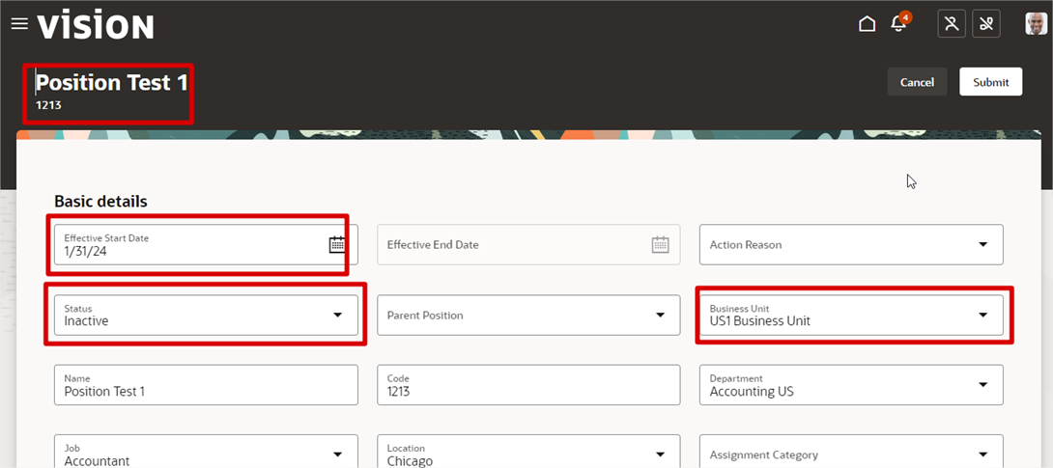Screen dimensions: 1053x468
Task: Expand the Location dropdown
Action: (660, 454)
